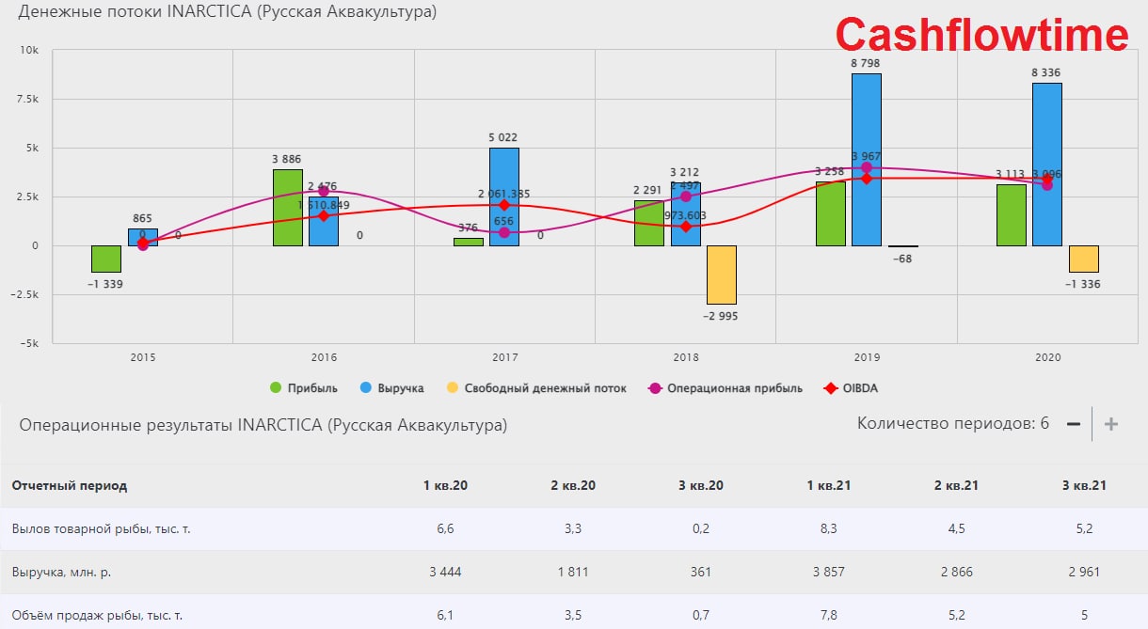This screenshot has height=629, width=1148.
Task: Increase number of periods with plus
Action: pyautogui.click(x=1111, y=424)
